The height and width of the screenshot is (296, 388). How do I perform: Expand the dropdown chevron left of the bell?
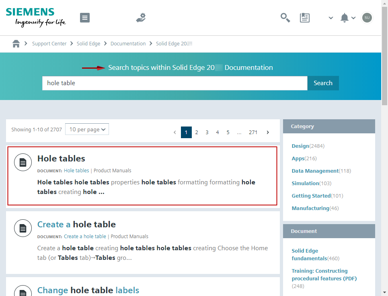(x=331, y=18)
